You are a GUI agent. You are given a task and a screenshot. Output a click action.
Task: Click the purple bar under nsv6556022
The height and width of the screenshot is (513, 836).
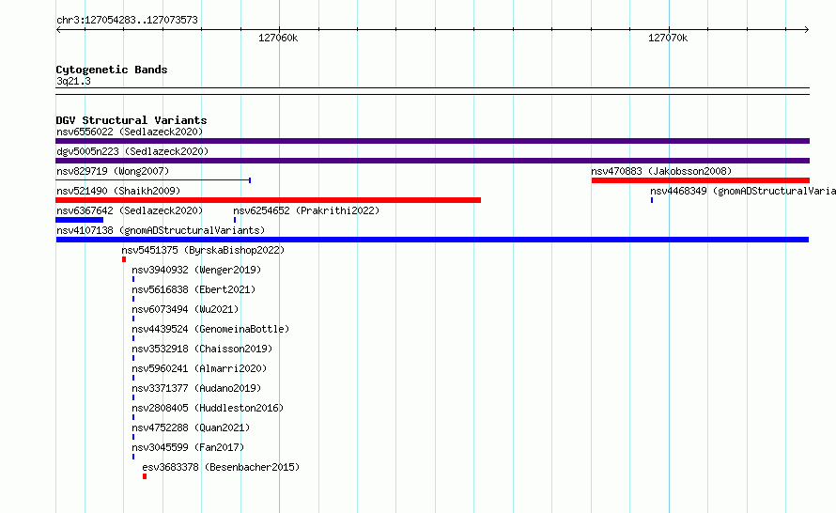point(432,141)
